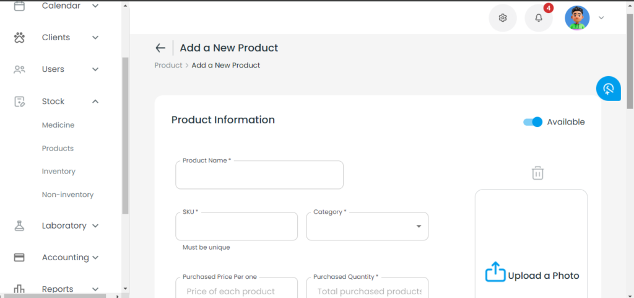Open the Inventory submenu item
This screenshot has width=634, height=298.
tap(59, 172)
